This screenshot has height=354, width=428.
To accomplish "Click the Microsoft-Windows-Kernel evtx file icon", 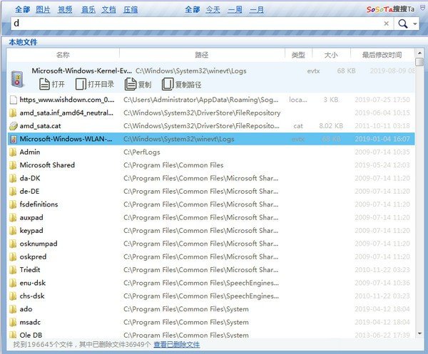I will (17, 78).
